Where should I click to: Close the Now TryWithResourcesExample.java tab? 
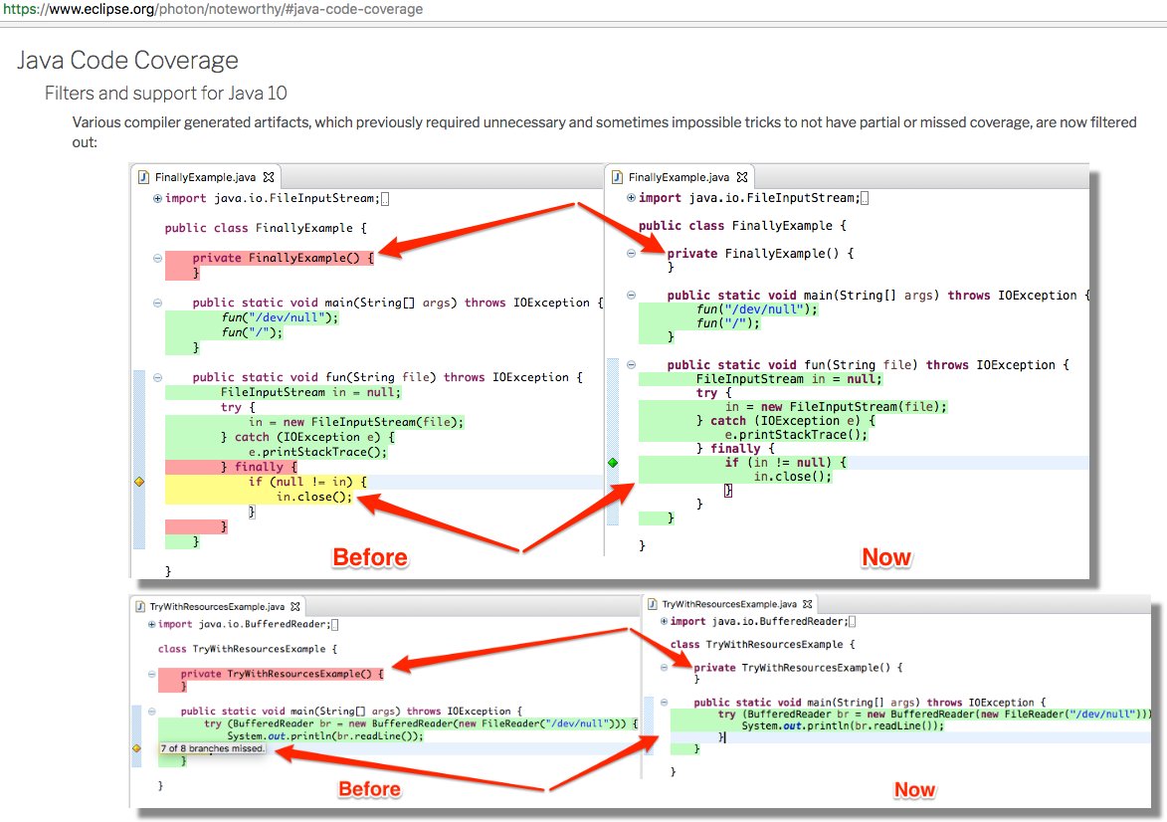(x=808, y=604)
